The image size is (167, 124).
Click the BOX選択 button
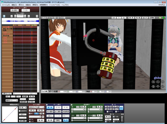coord(50,112)
